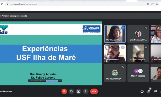
Task: Toggle the microphone mute button
Action: tap(64, 91)
